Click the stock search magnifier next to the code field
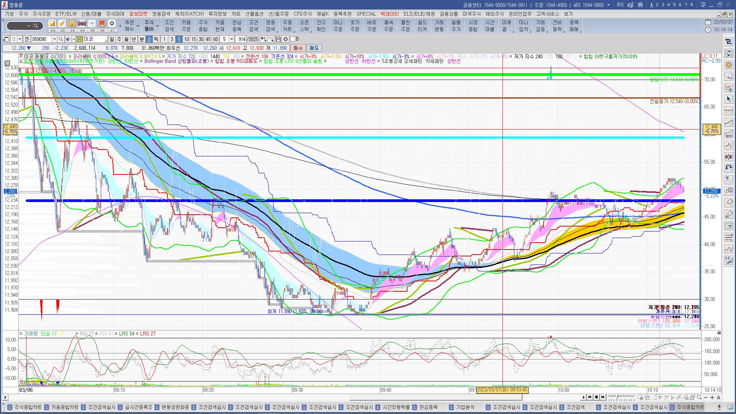 (61, 39)
